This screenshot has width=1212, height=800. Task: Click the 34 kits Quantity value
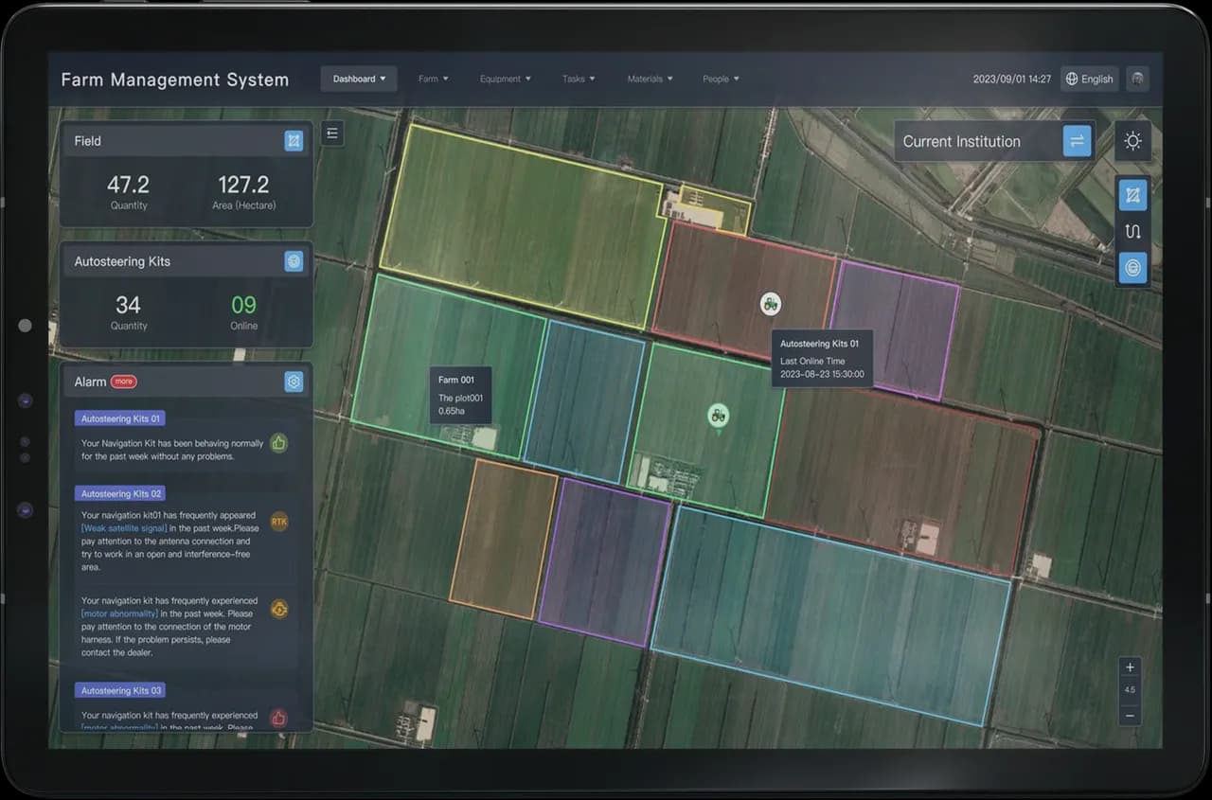[128, 305]
